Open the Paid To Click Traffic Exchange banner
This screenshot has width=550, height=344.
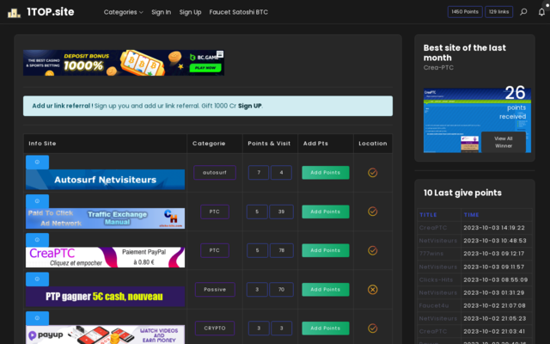(x=105, y=218)
